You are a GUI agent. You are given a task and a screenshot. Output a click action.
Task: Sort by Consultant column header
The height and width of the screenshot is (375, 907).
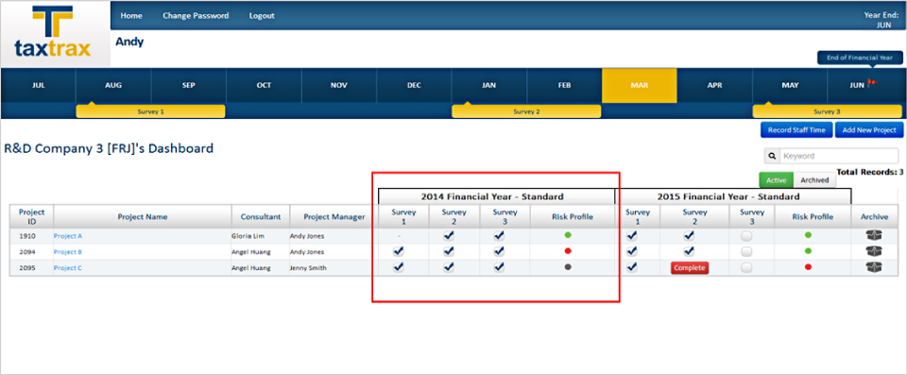pos(261,216)
